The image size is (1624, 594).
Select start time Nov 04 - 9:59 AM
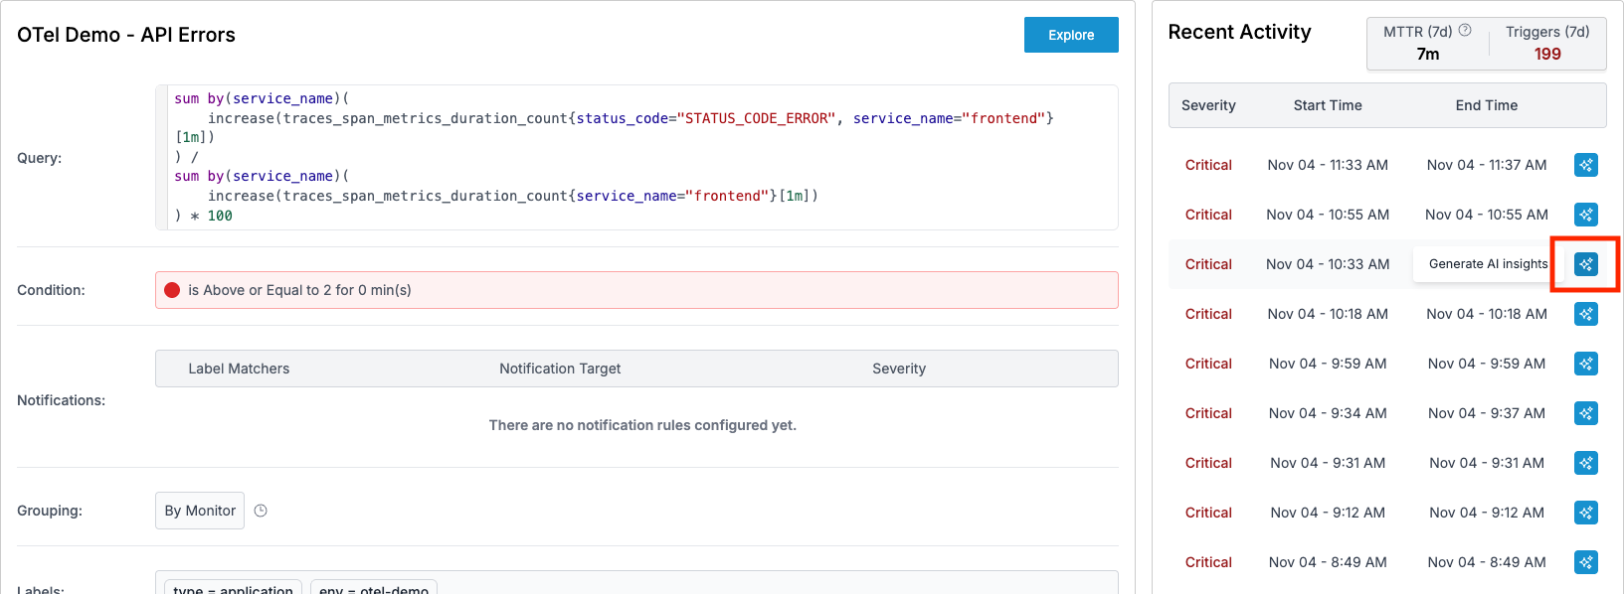pyautogui.click(x=1328, y=364)
